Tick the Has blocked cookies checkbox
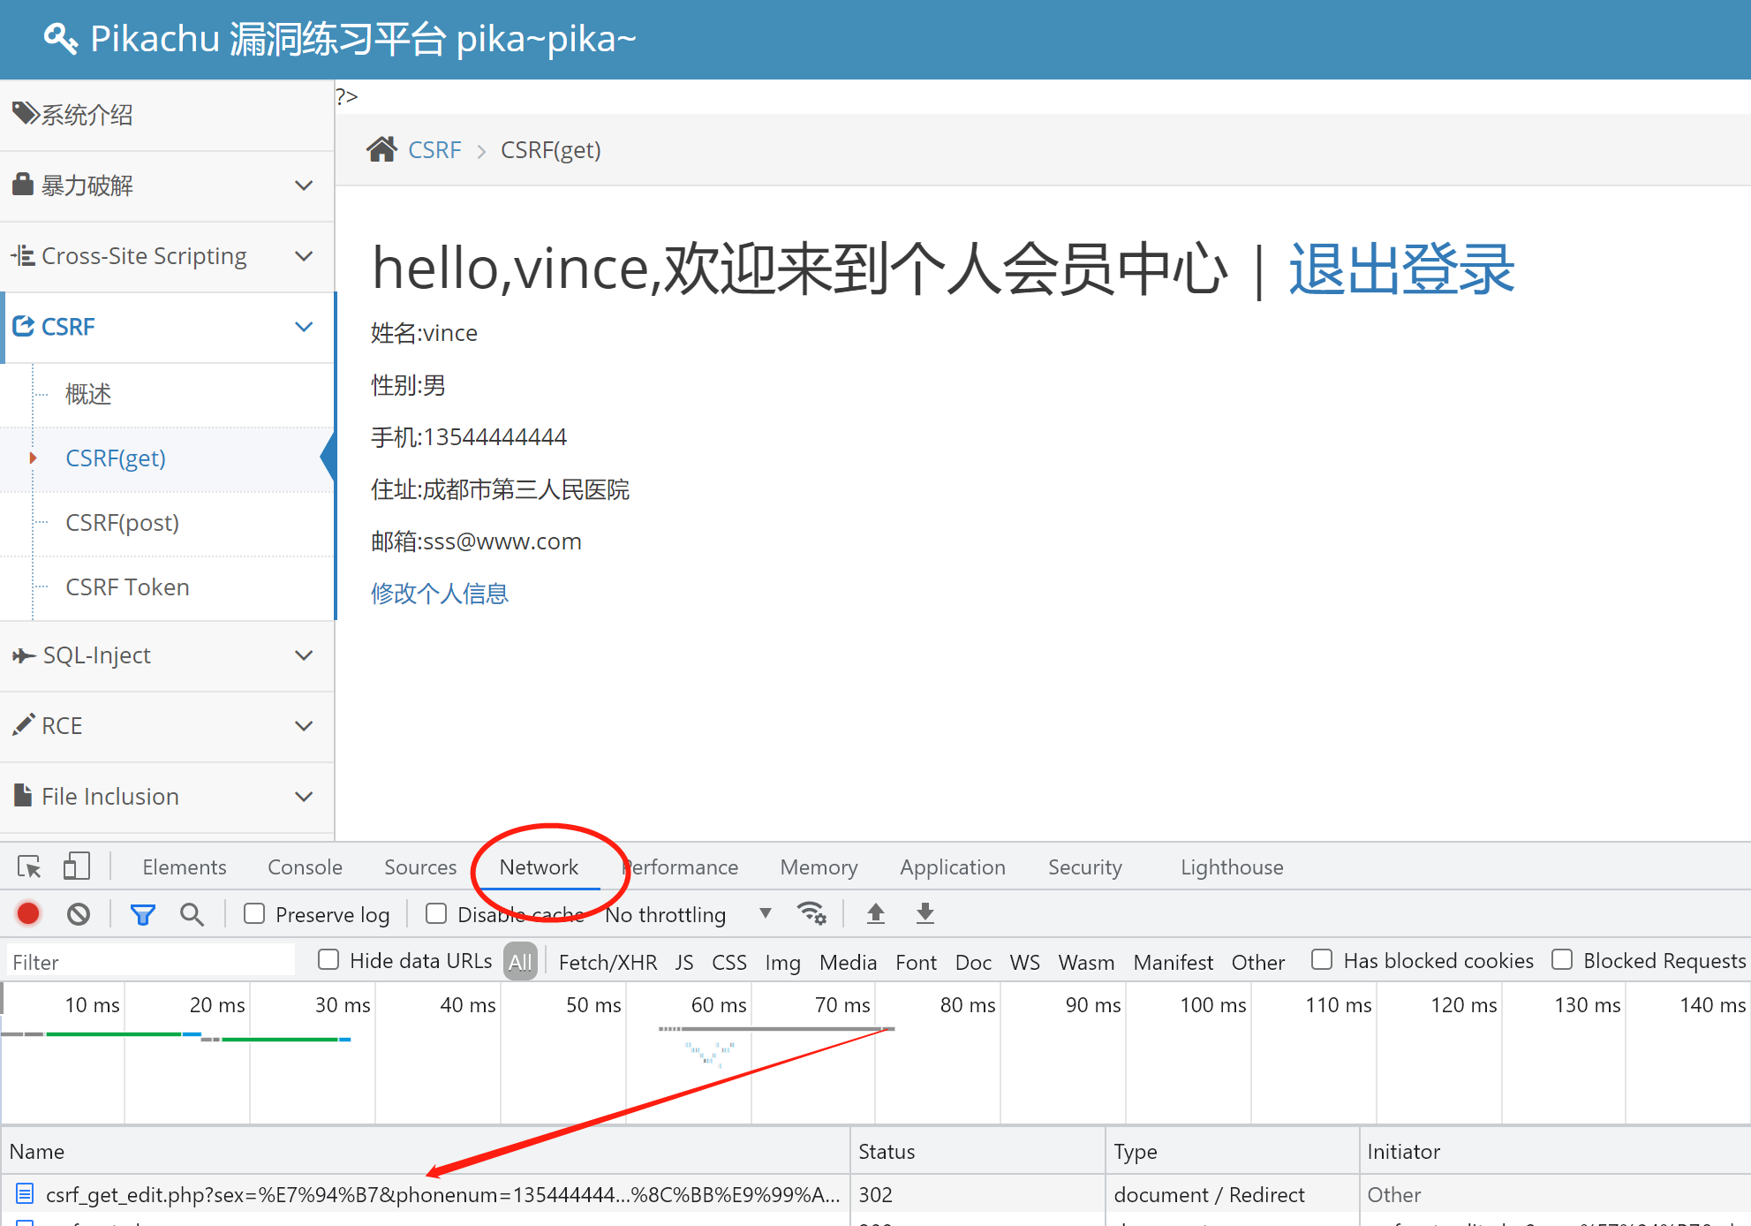The width and height of the screenshot is (1751, 1226). [1322, 960]
